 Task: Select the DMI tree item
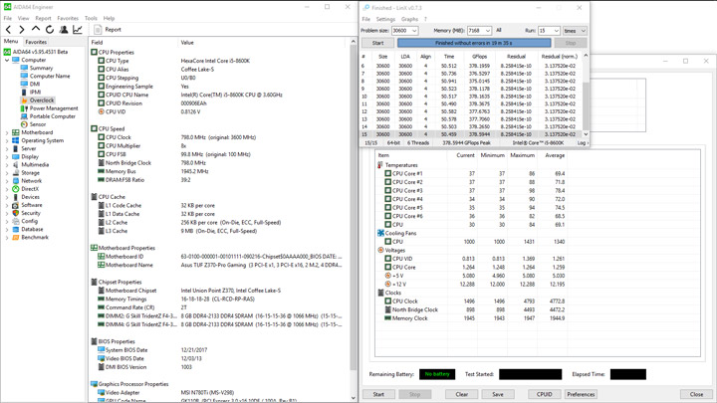[35, 84]
